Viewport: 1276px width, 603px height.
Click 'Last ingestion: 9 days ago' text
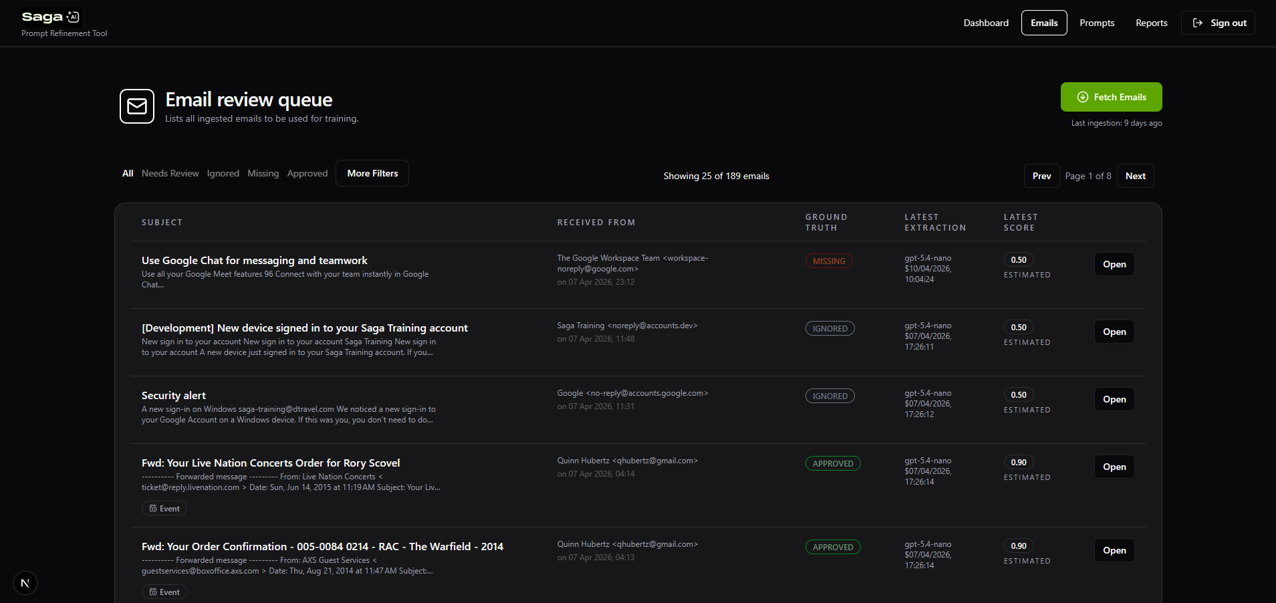pos(1116,123)
